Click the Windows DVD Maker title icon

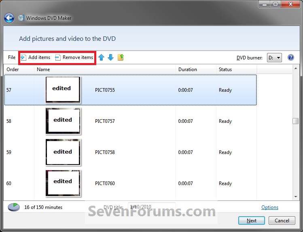click(21, 18)
